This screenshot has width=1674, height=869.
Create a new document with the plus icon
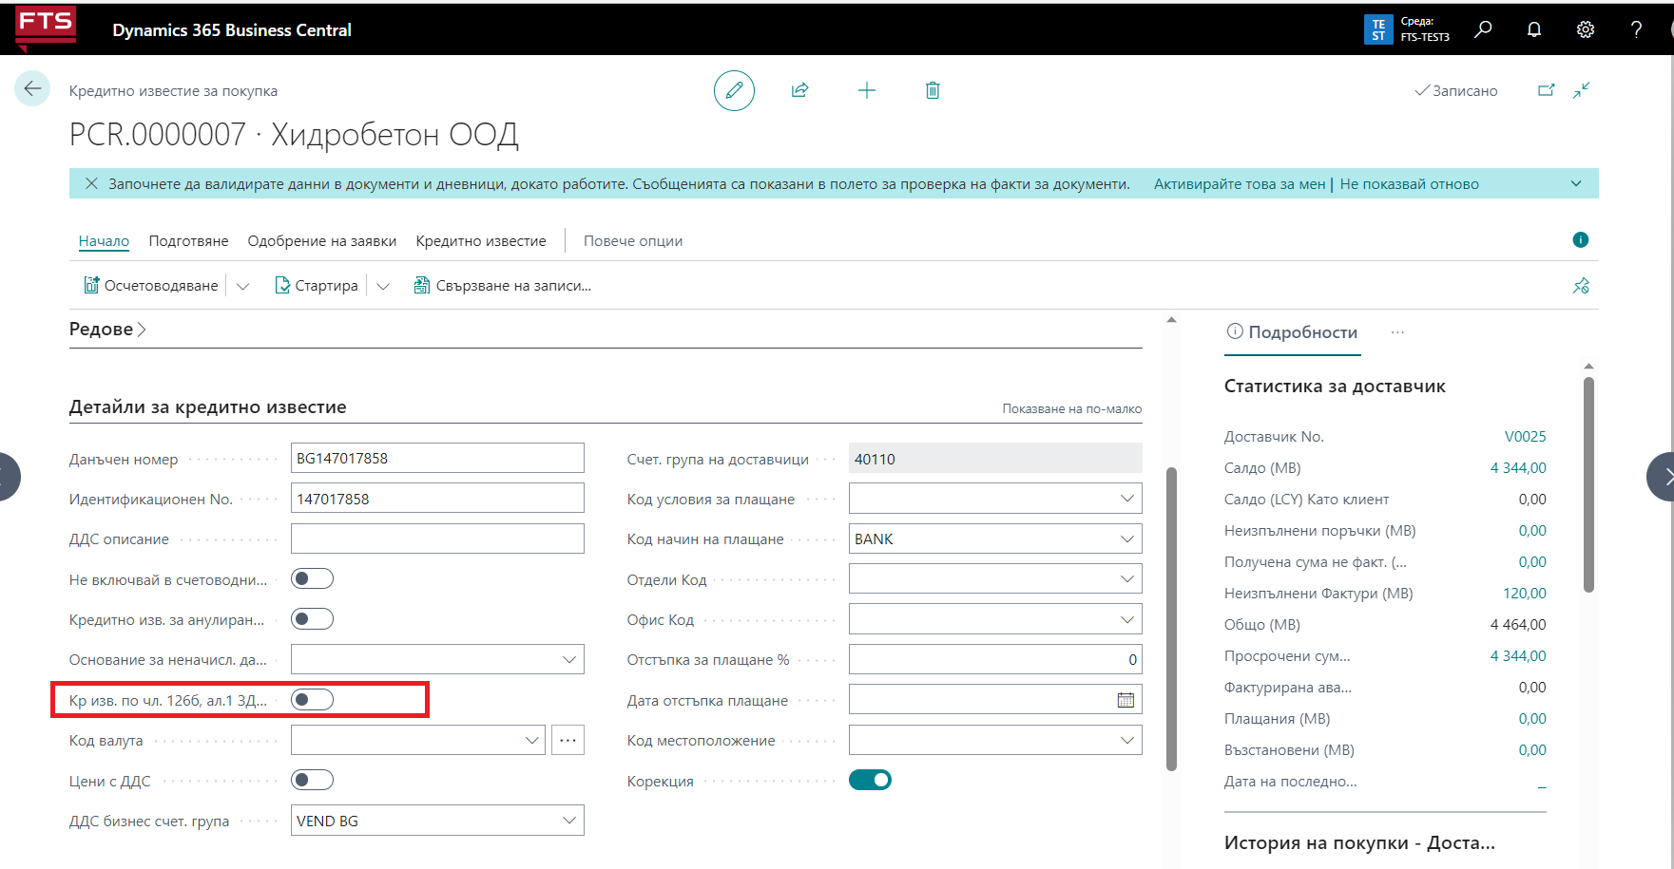coord(867,90)
